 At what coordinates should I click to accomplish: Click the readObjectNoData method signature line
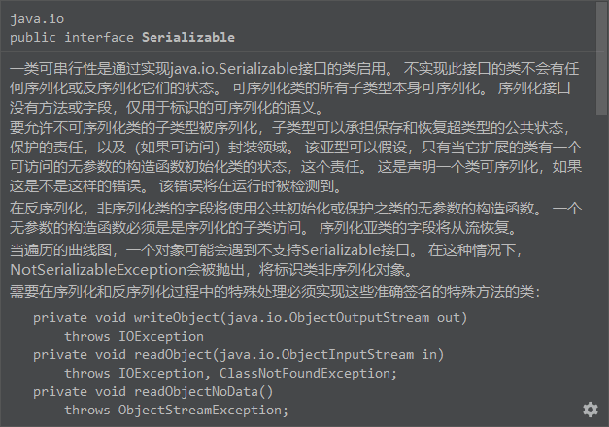tap(153, 392)
